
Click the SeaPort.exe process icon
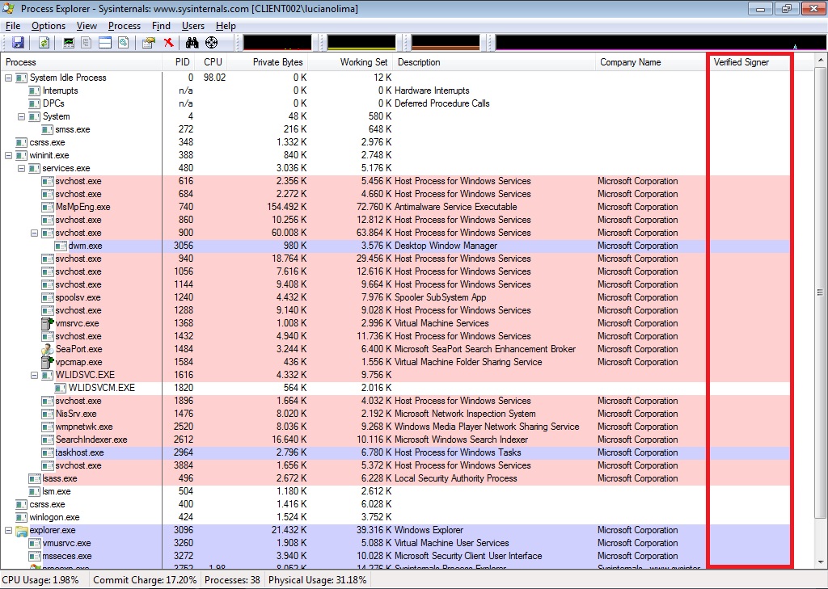pos(48,349)
